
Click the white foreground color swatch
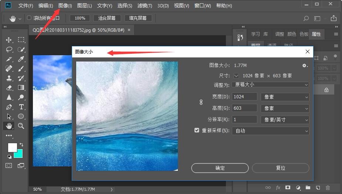12,147
